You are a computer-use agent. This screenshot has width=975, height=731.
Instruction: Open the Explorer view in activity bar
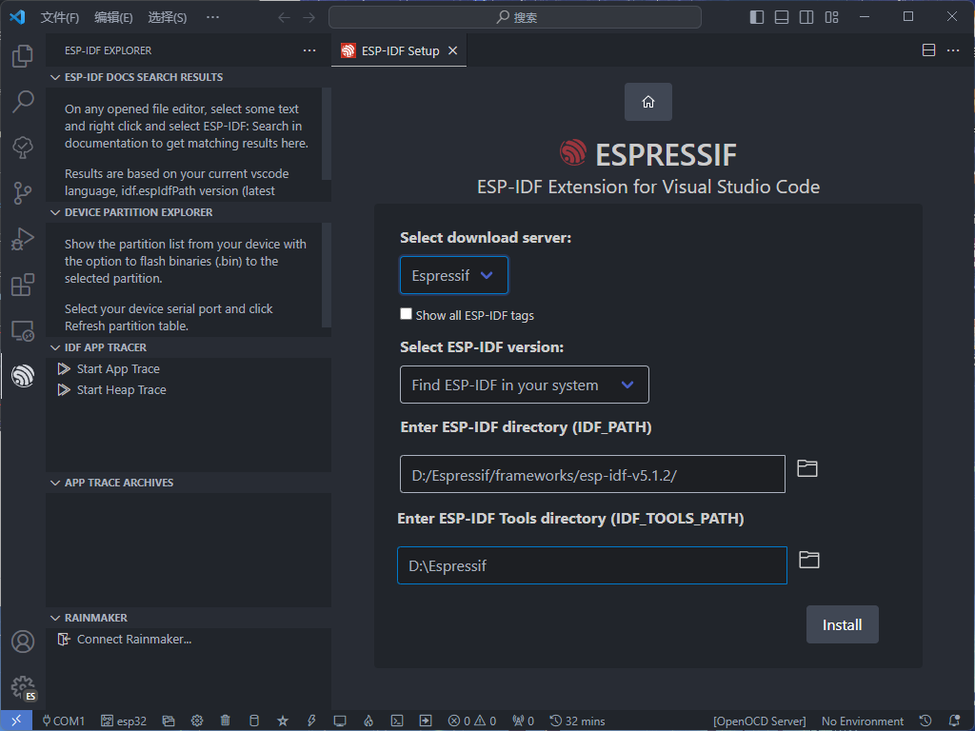coord(23,56)
